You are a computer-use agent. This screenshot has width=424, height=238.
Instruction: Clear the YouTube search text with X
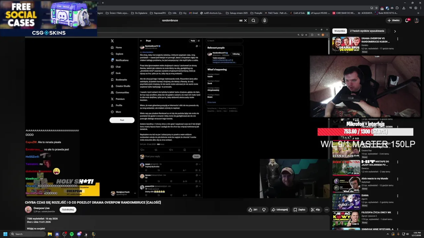coord(245,20)
